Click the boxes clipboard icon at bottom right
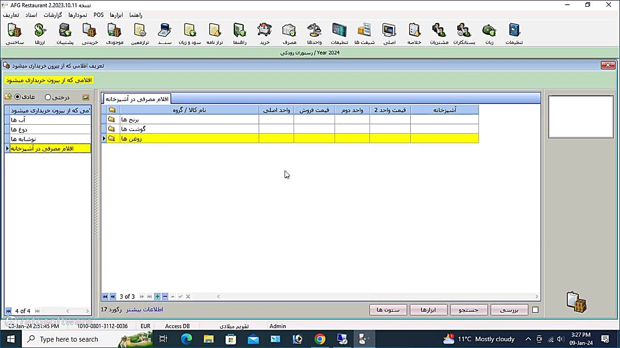620x348 pixels. [576, 302]
